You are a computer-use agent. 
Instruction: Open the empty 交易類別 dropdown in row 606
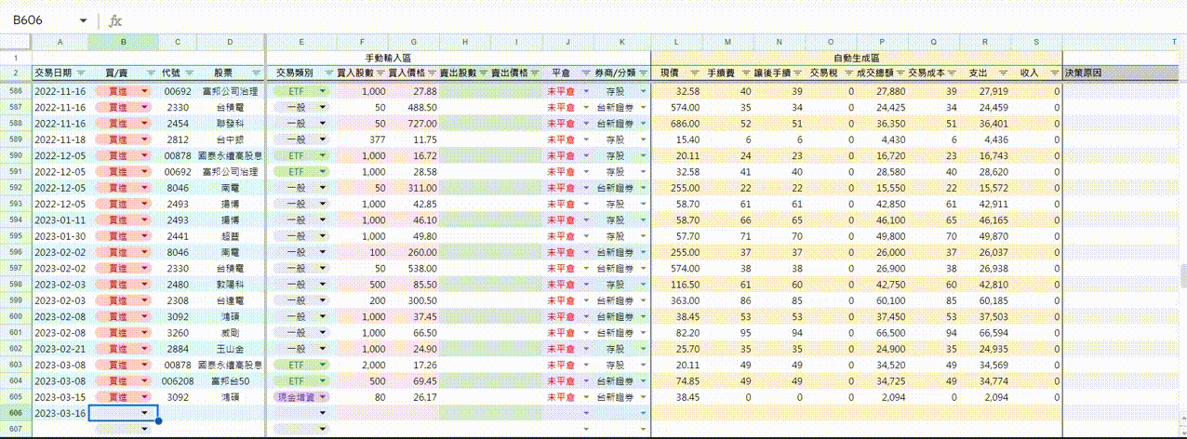click(x=323, y=413)
